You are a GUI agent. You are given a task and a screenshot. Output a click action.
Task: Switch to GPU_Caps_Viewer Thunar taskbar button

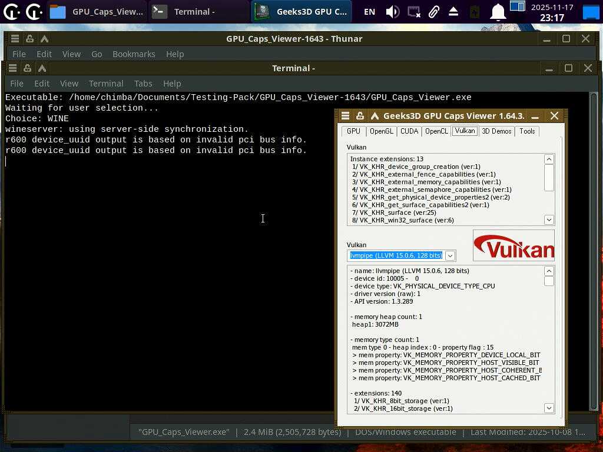coord(97,12)
